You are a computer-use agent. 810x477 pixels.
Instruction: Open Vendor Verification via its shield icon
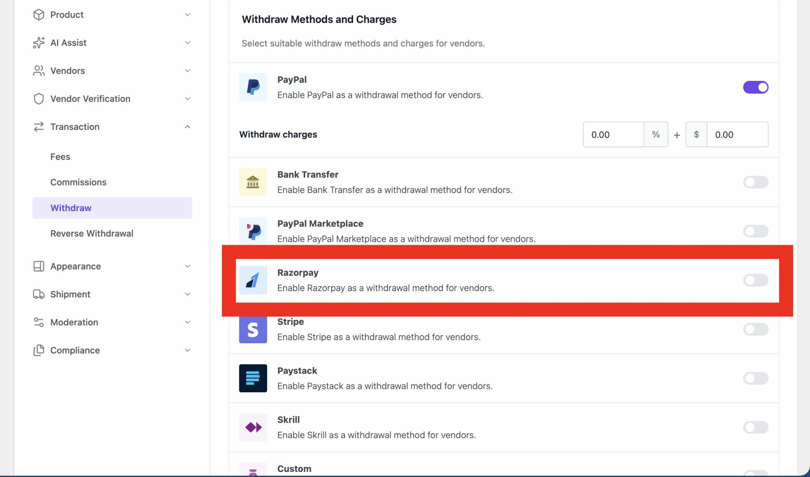pyautogui.click(x=38, y=98)
